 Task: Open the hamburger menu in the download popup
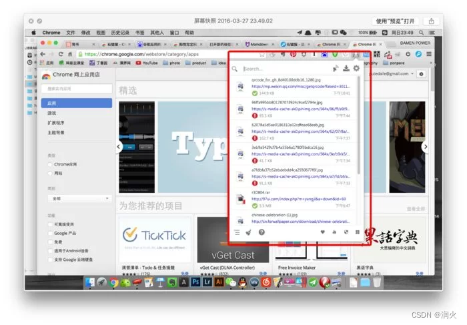tap(236, 232)
